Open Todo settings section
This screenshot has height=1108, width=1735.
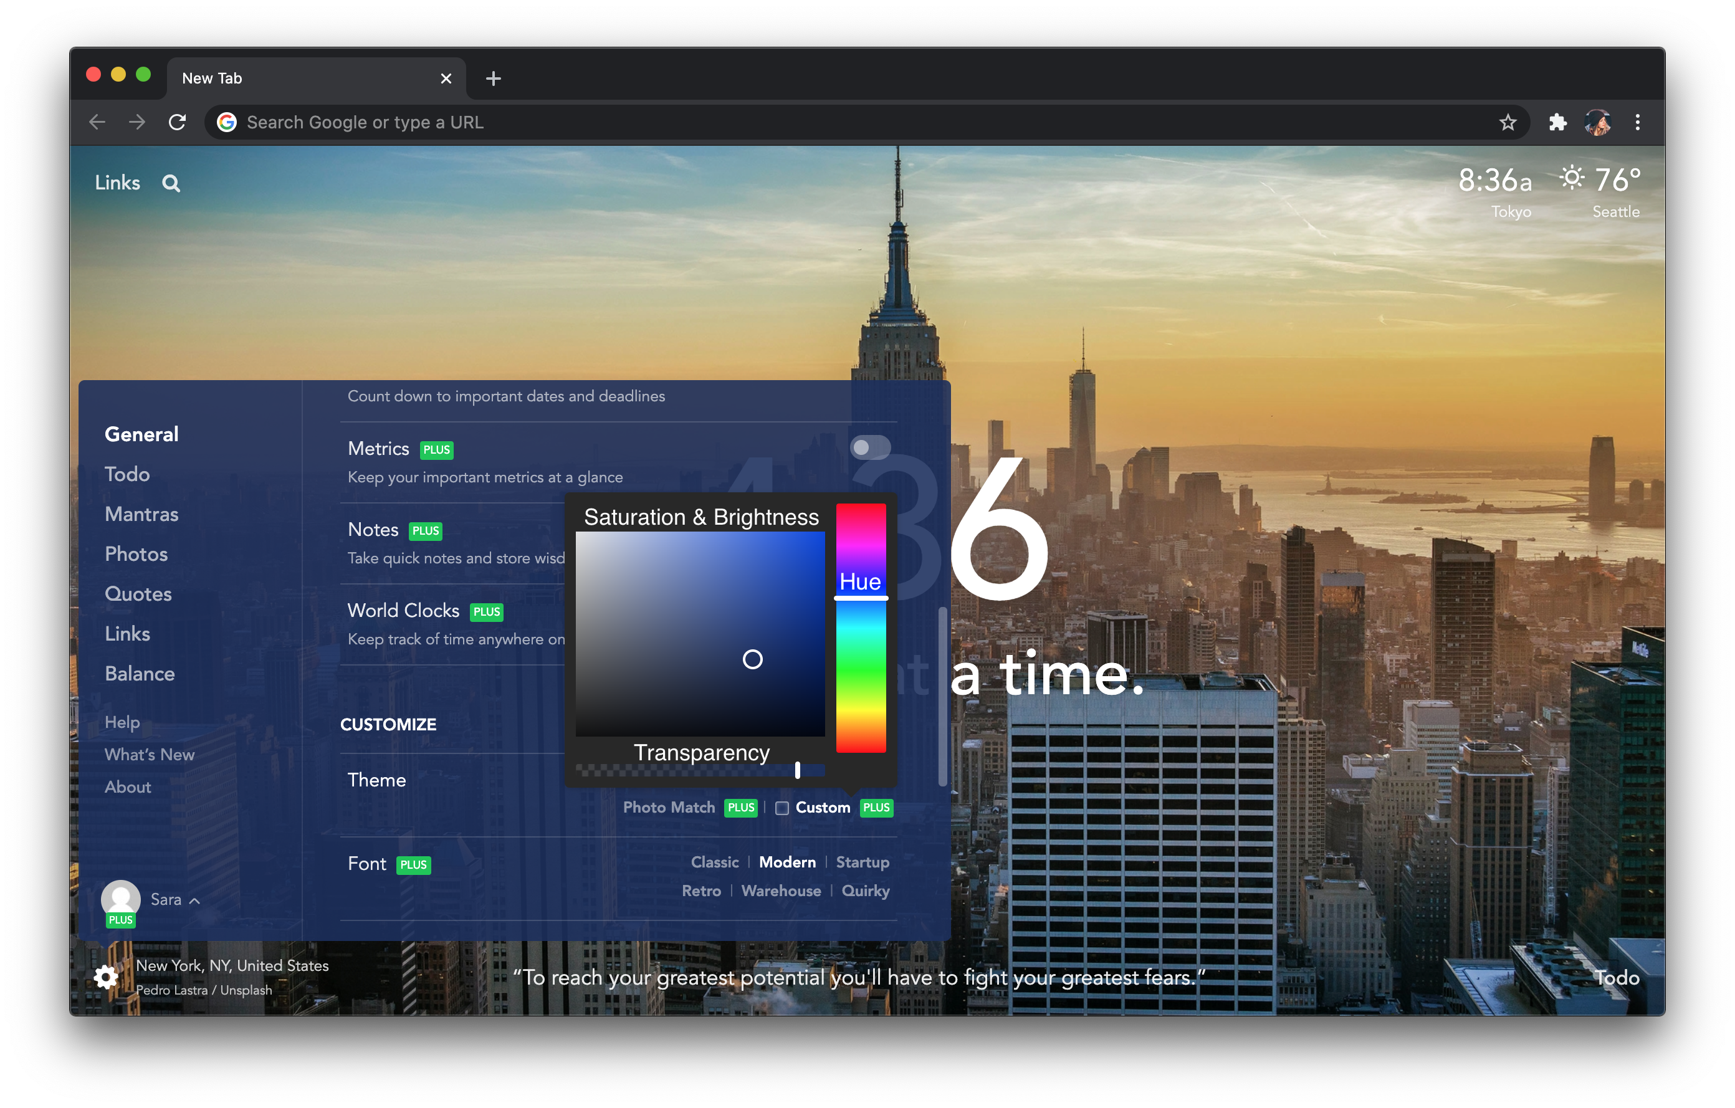pyautogui.click(x=127, y=474)
